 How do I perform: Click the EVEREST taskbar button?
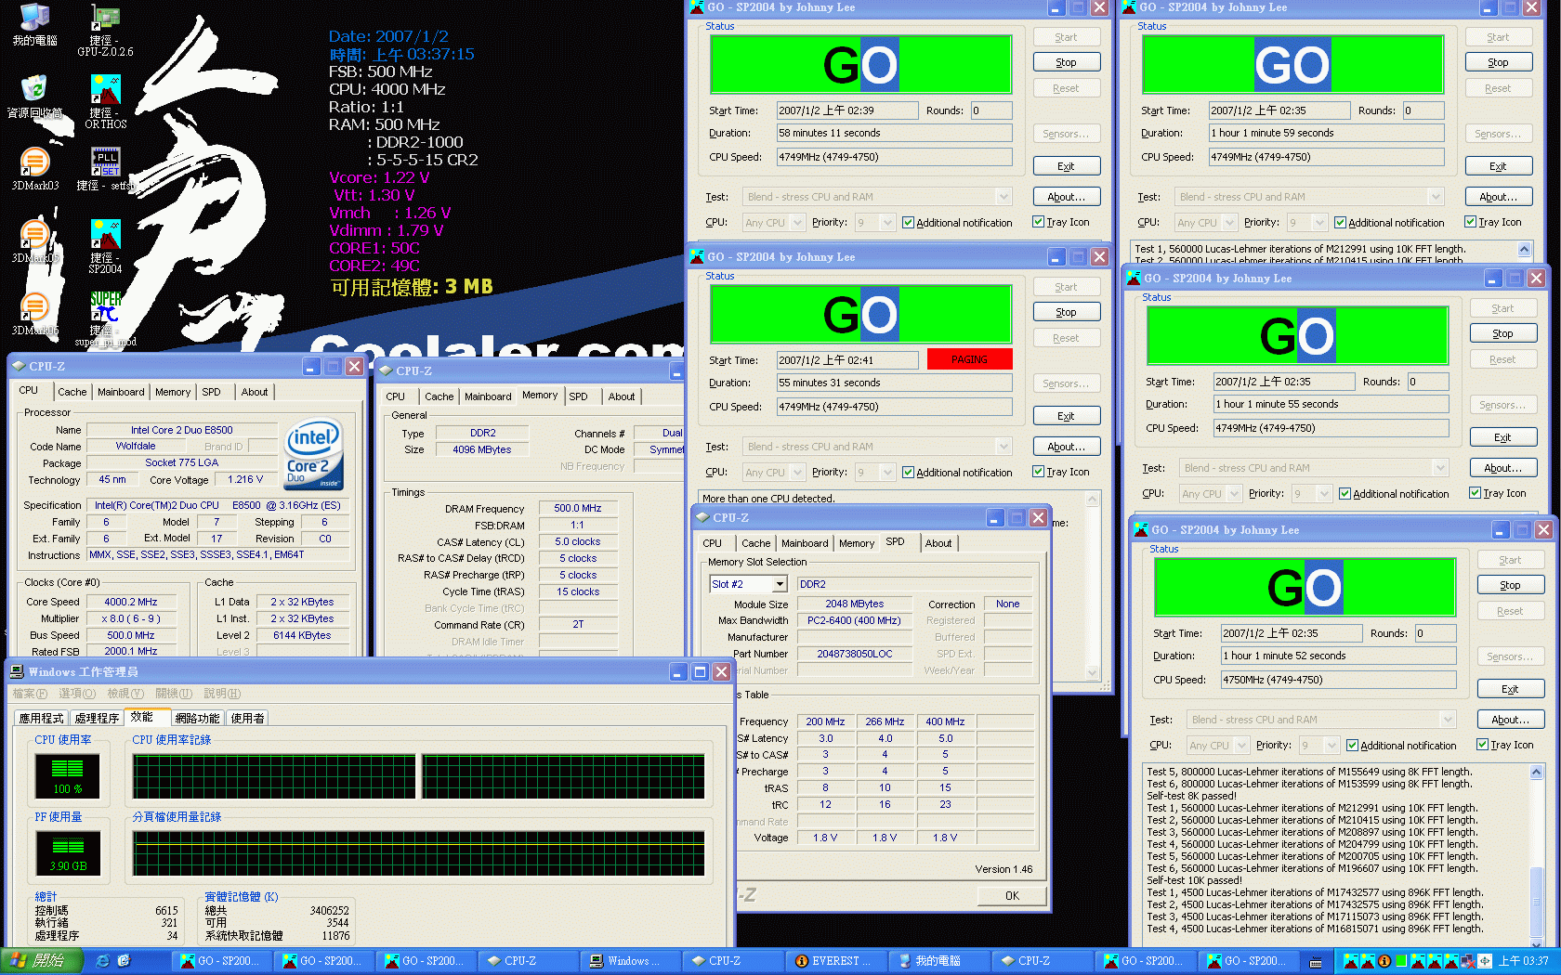834,961
